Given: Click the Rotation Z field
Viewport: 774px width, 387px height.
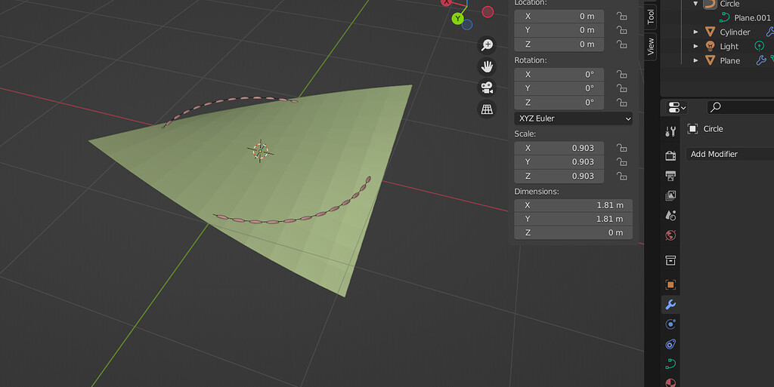Looking at the screenshot, I should coord(559,103).
